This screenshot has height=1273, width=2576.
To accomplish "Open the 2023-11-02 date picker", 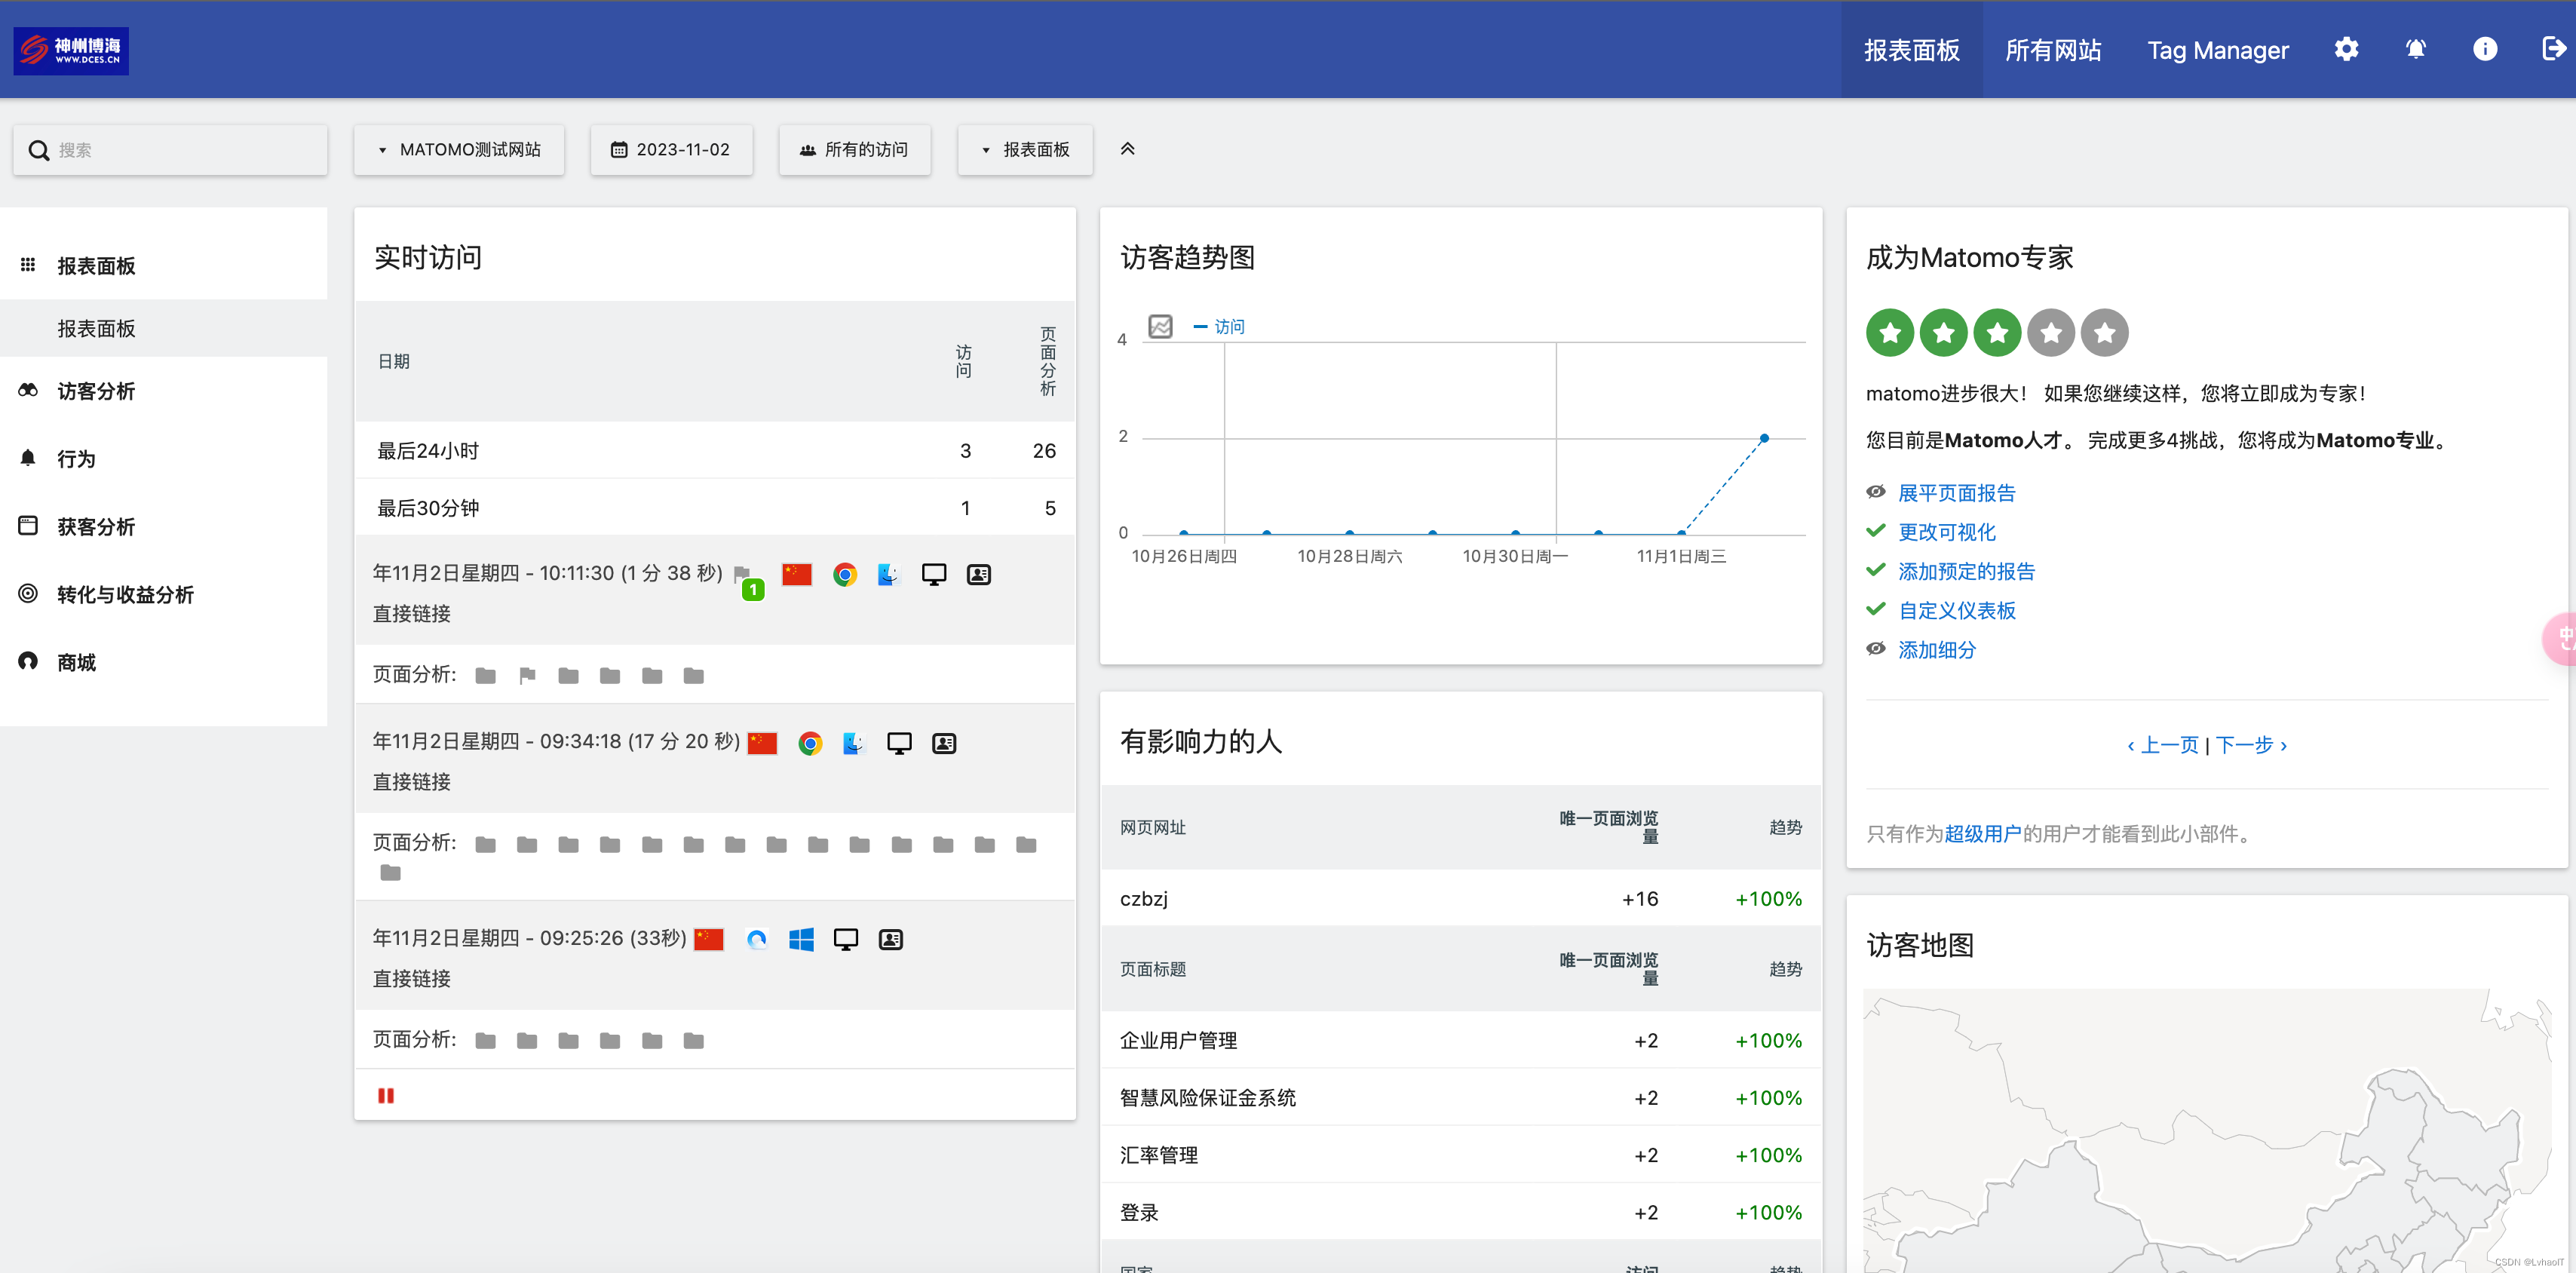I will click(x=671, y=150).
